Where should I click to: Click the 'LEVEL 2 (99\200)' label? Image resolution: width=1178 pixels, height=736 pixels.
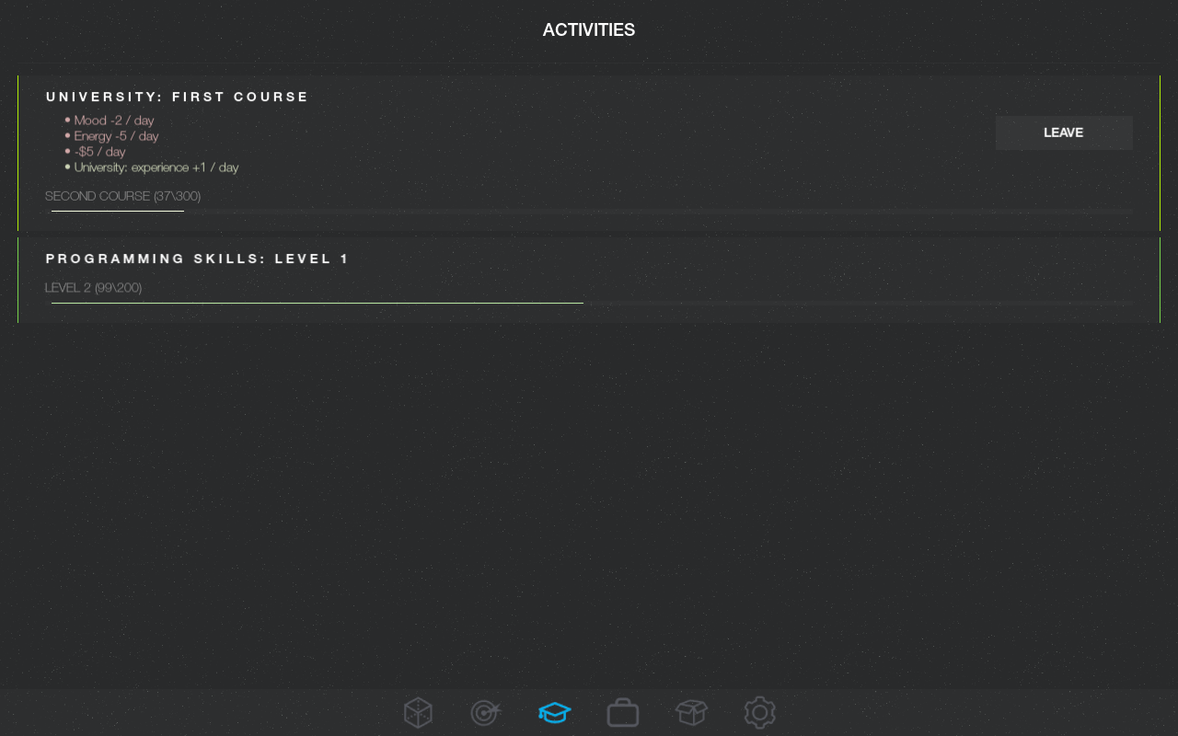[x=94, y=288]
